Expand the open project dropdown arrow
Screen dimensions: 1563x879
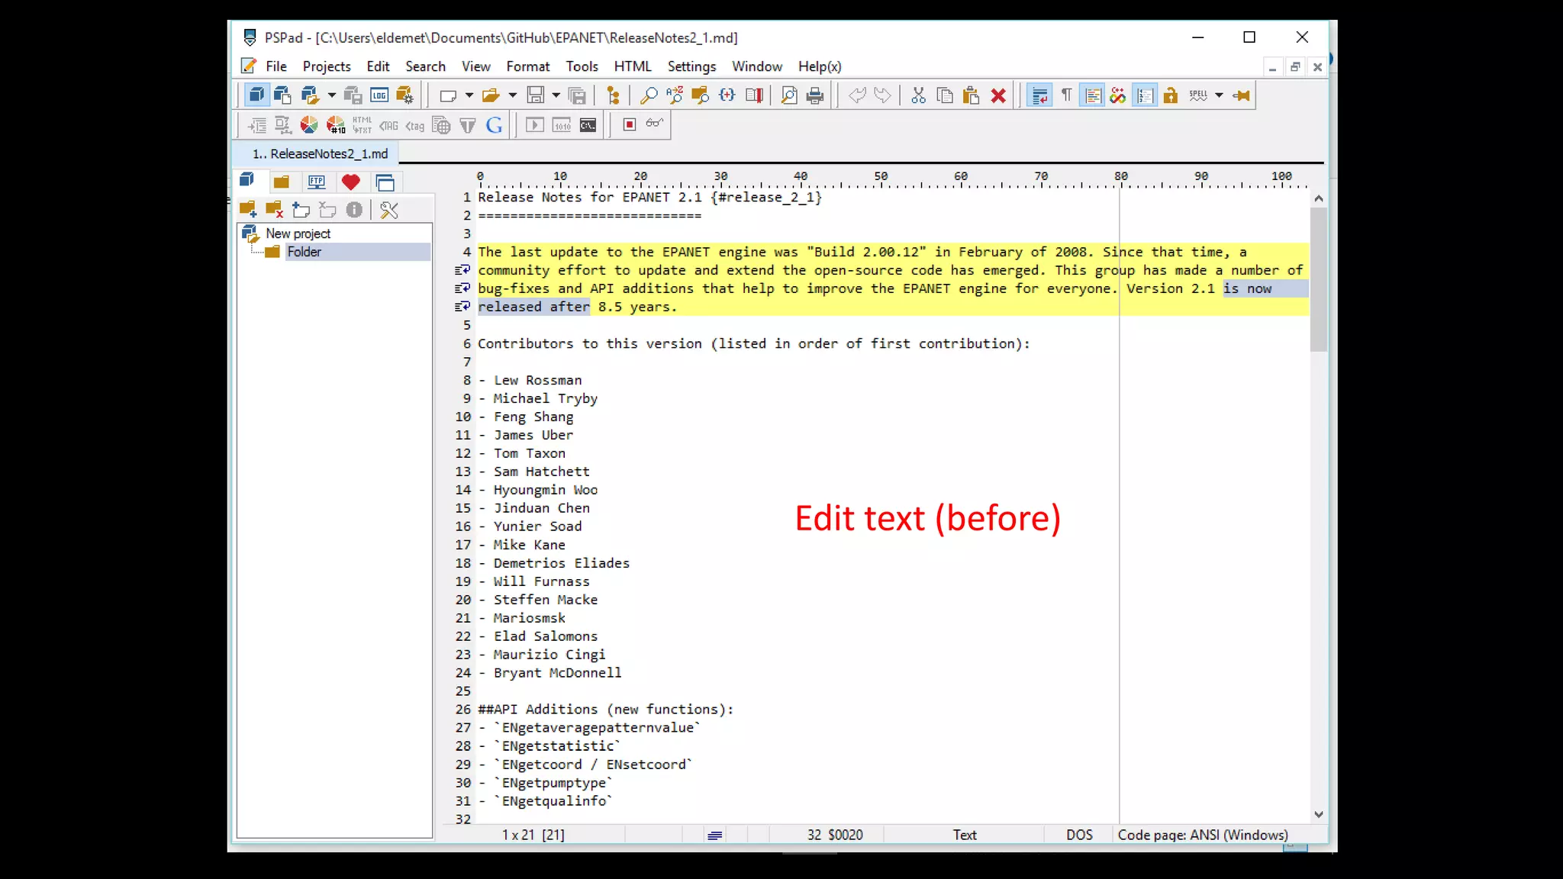click(x=331, y=95)
